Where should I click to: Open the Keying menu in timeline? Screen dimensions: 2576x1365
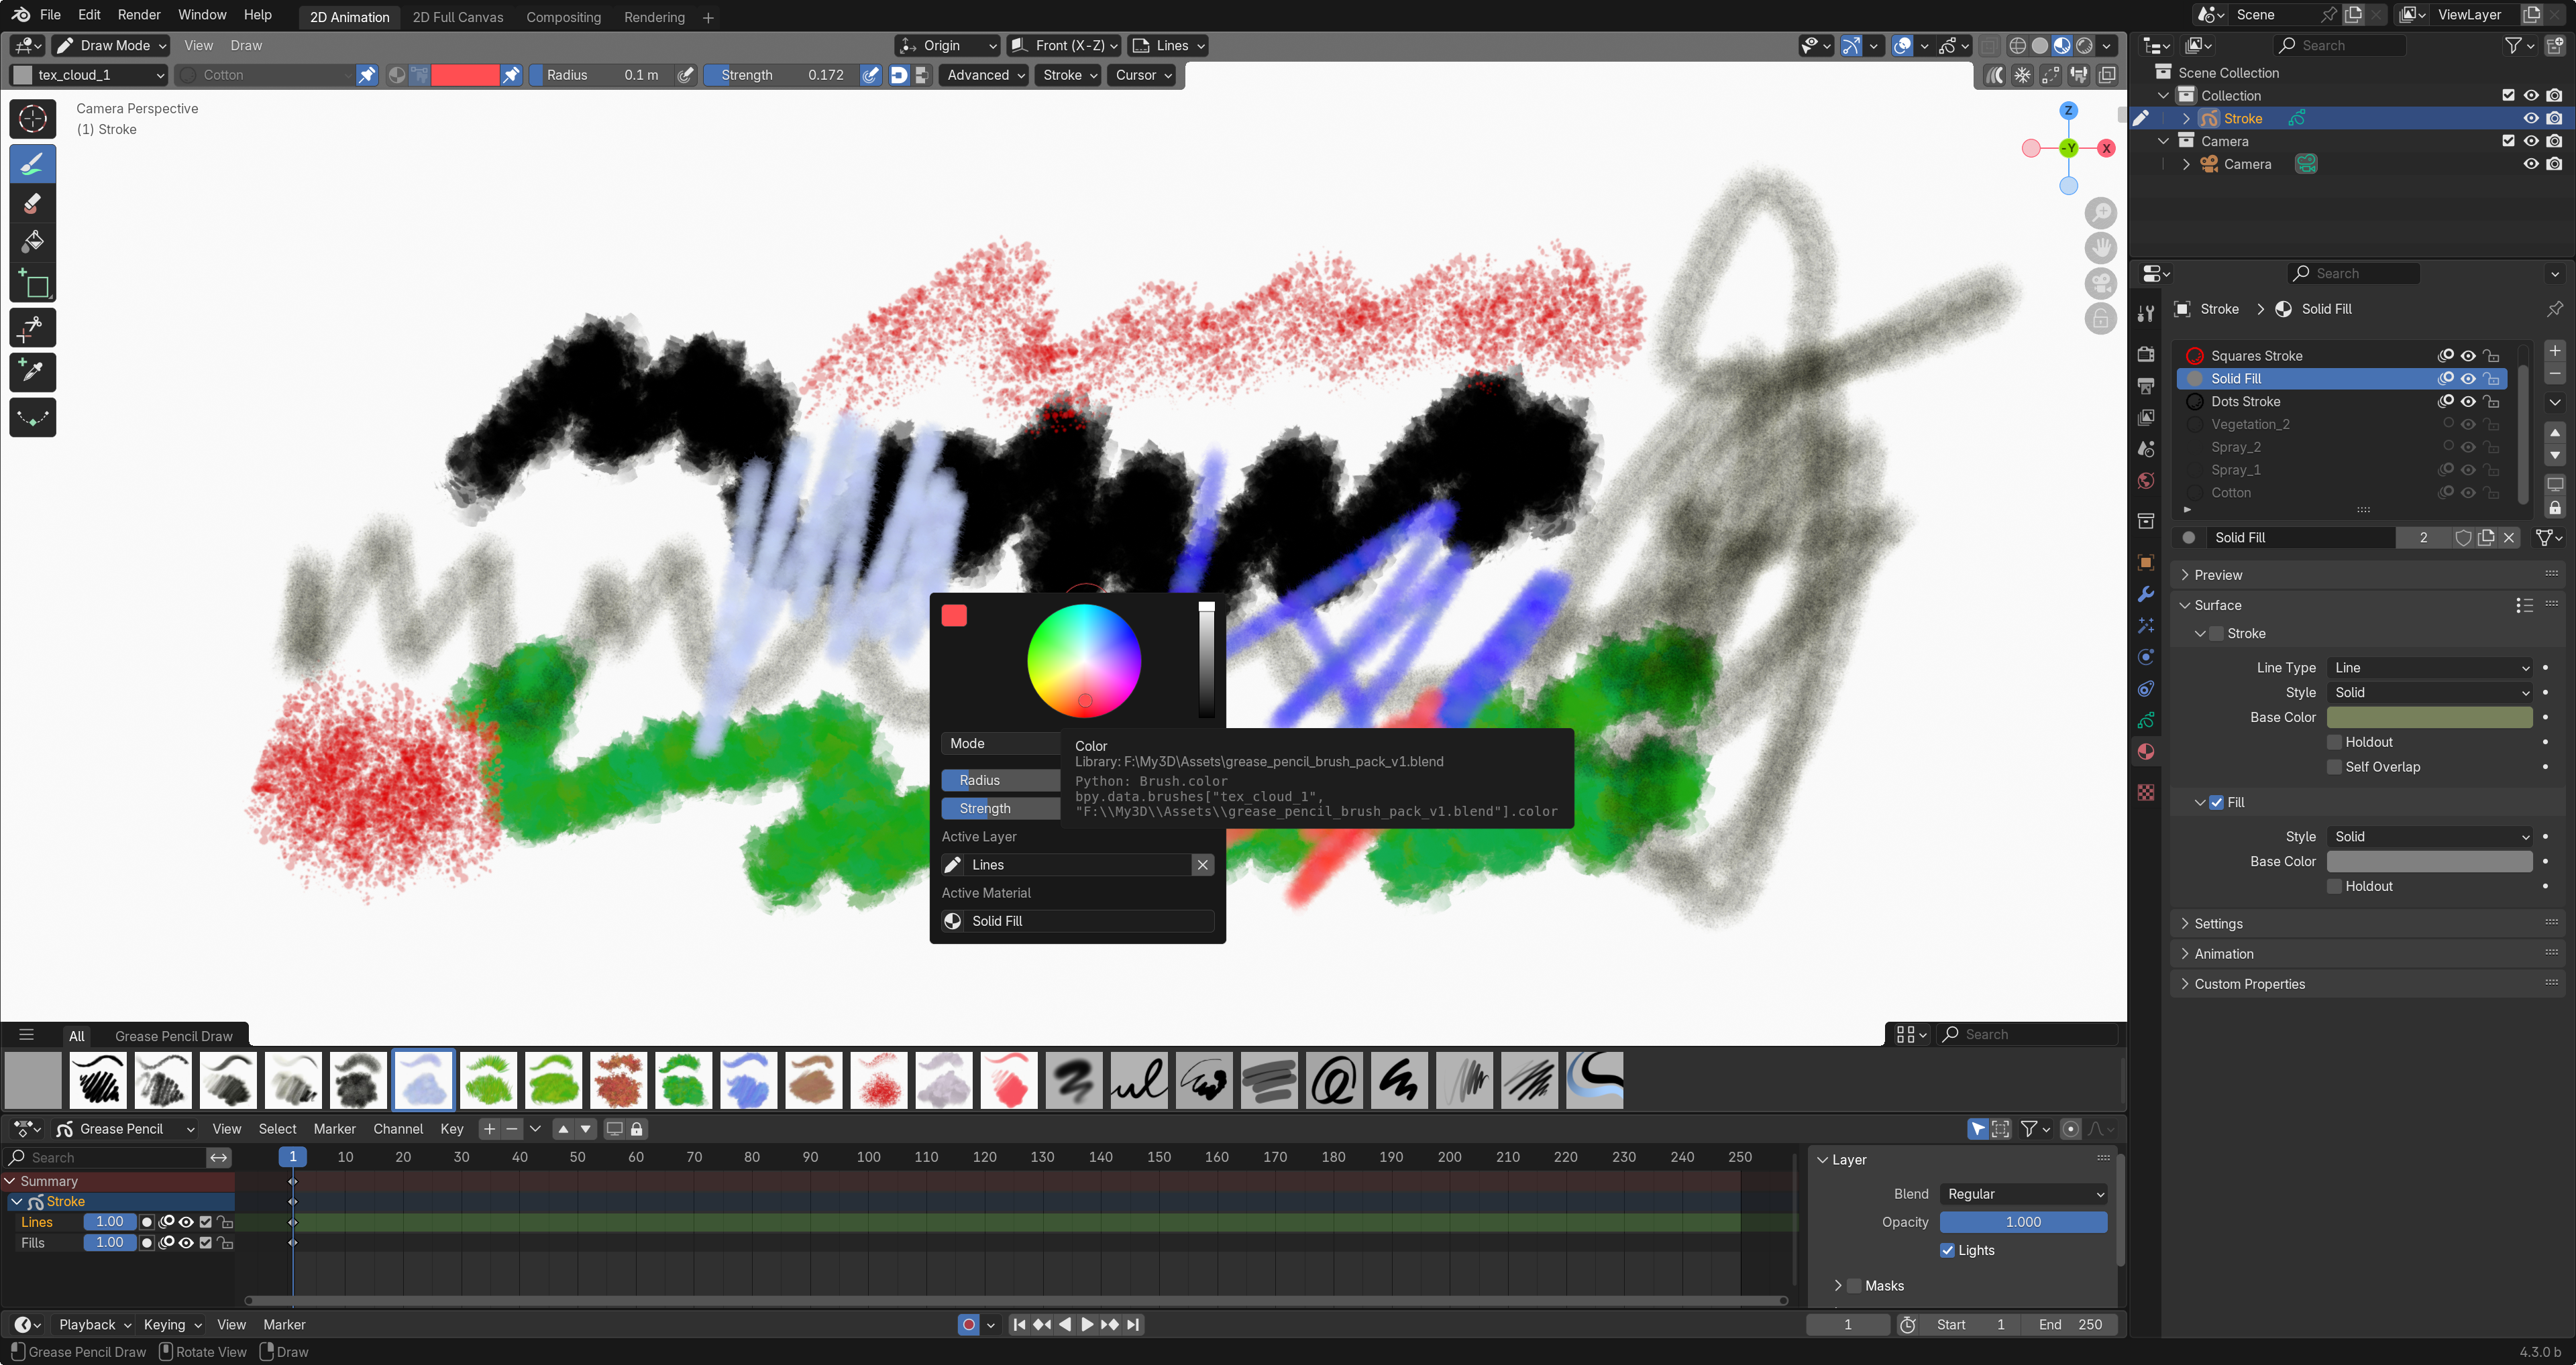(x=172, y=1324)
